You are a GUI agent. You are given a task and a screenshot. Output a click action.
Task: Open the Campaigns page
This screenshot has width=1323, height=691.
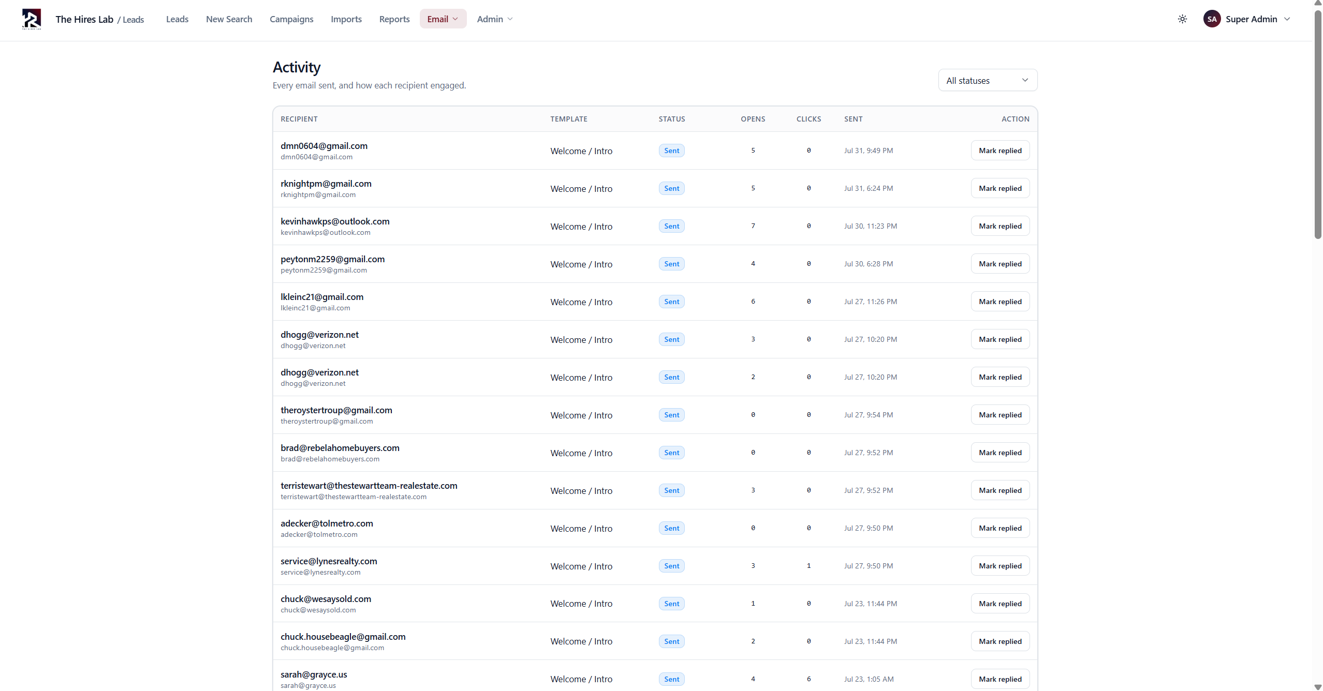click(291, 19)
